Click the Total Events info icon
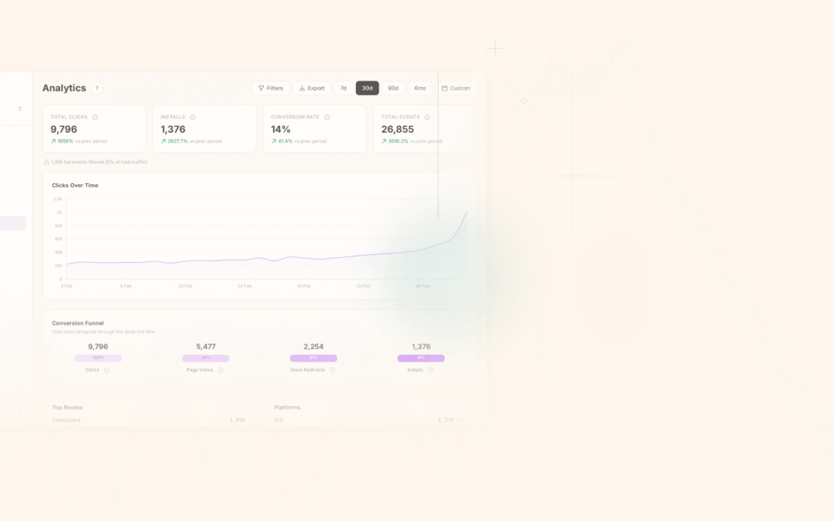 tap(426, 116)
